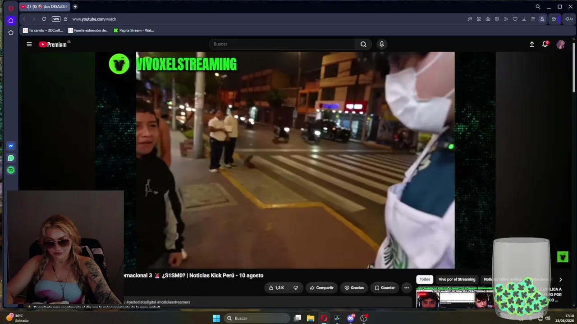Open the browser profile icon
This screenshot has height=324, width=577.
542,19
